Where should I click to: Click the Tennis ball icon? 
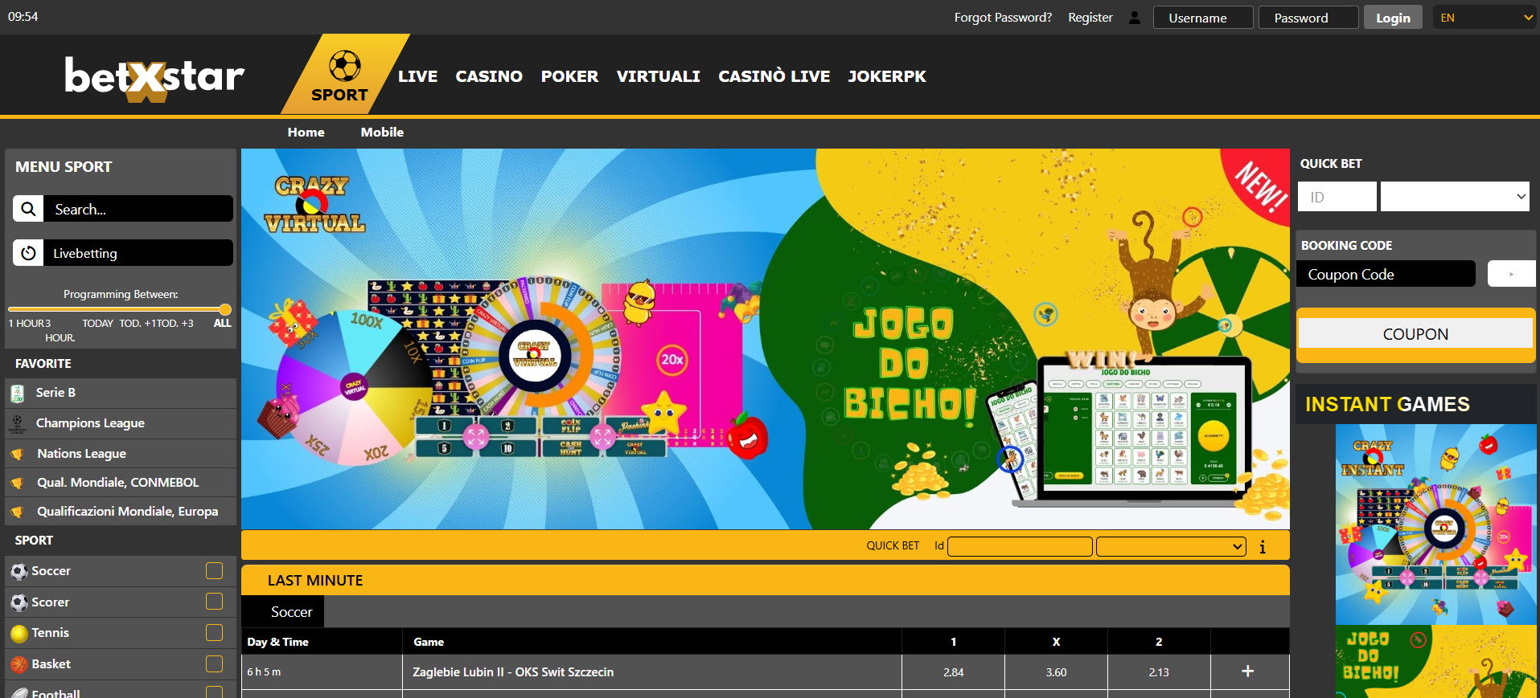[x=19, y=634]
